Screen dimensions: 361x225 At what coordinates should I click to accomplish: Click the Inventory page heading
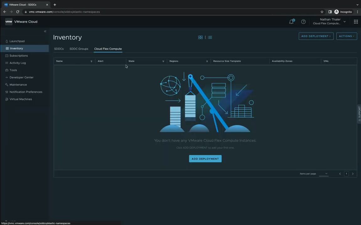point(67,37)
